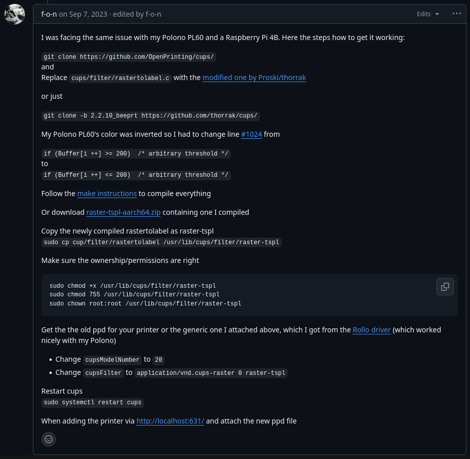Open the three-dot comment options menu
The width and height of the screenshot is (470, 459).
coord(456,14)
